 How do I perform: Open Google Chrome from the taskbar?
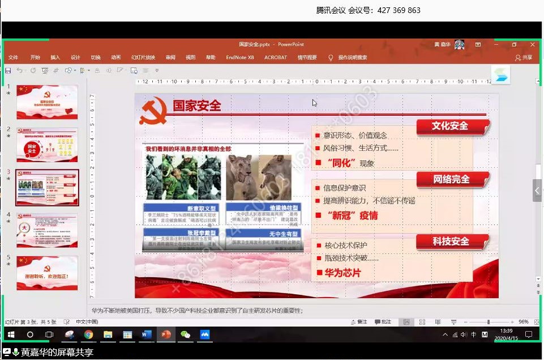coord(88,334)
